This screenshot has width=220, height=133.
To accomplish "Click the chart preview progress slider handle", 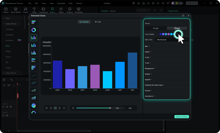I will point(110,108).
